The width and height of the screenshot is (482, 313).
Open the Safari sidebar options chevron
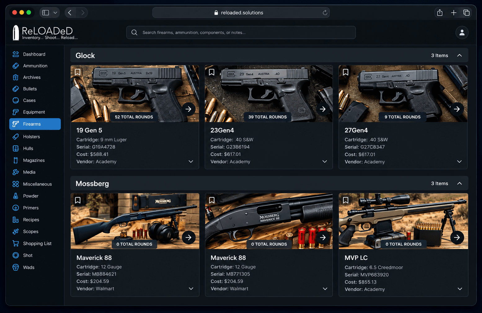point(55,13)
